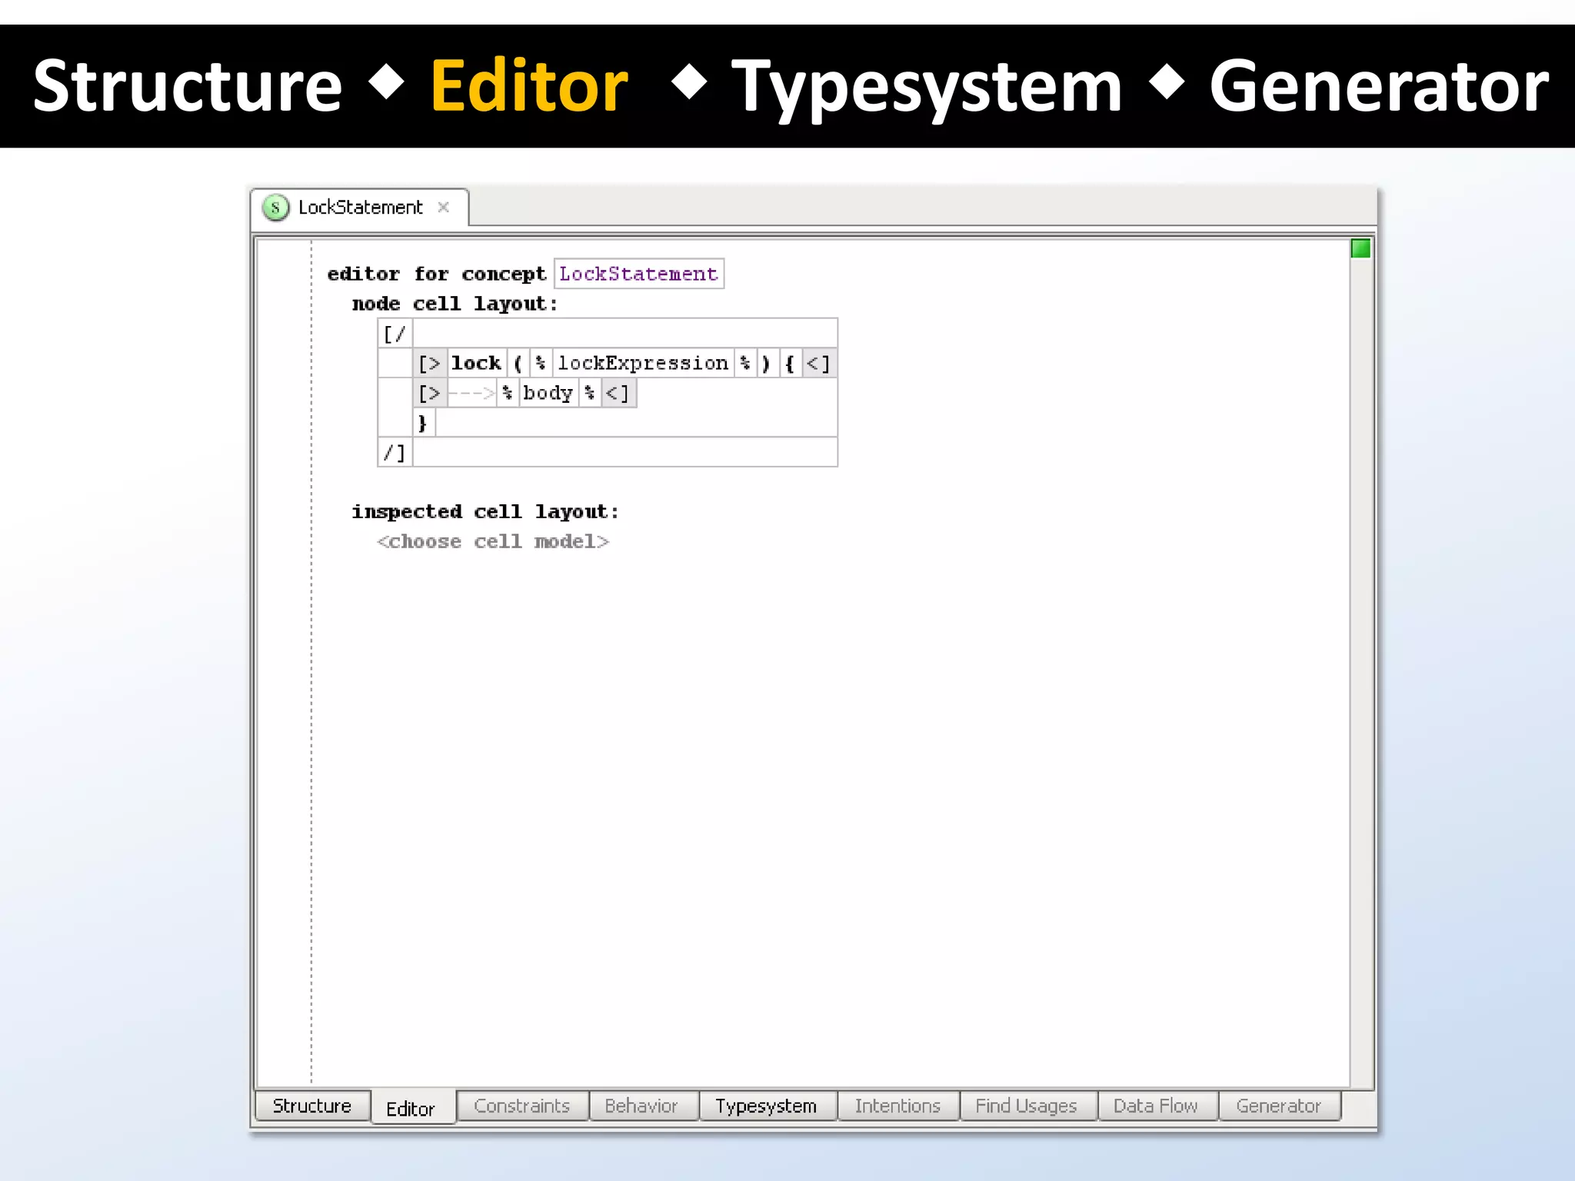Switch to the Typesystem tab
1575x1181 pixels.
pos(767,1106)
